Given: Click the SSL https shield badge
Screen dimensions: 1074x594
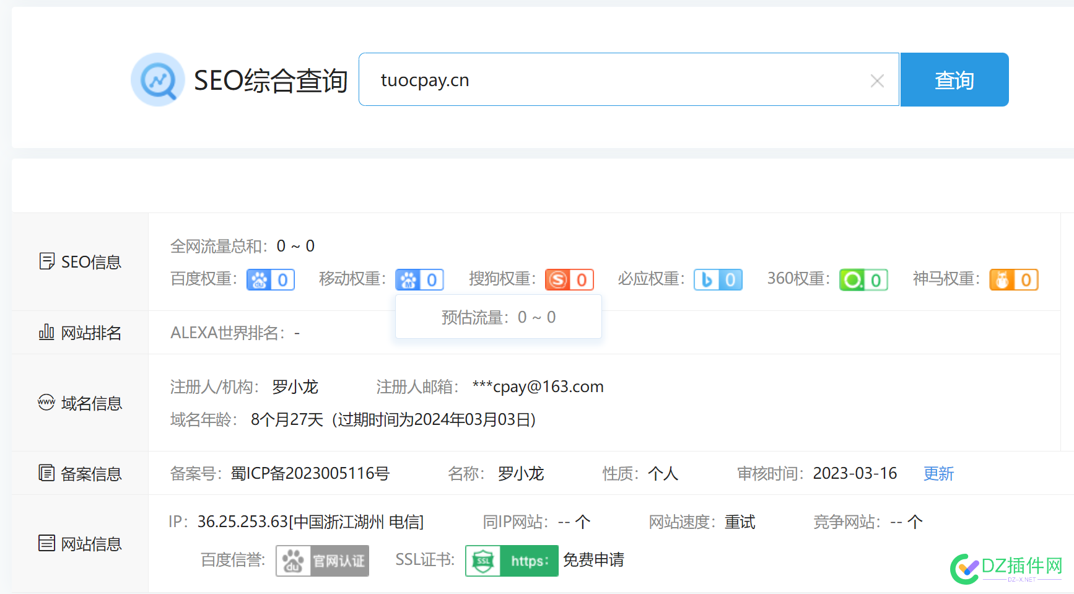Looking at the screenshot, I should [x=512, y=561].
